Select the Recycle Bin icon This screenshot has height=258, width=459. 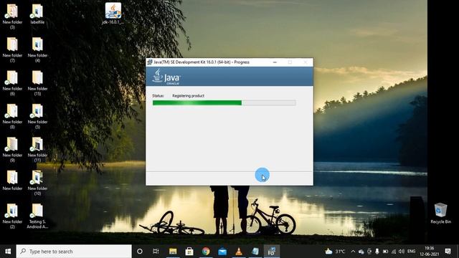(440, 214)
